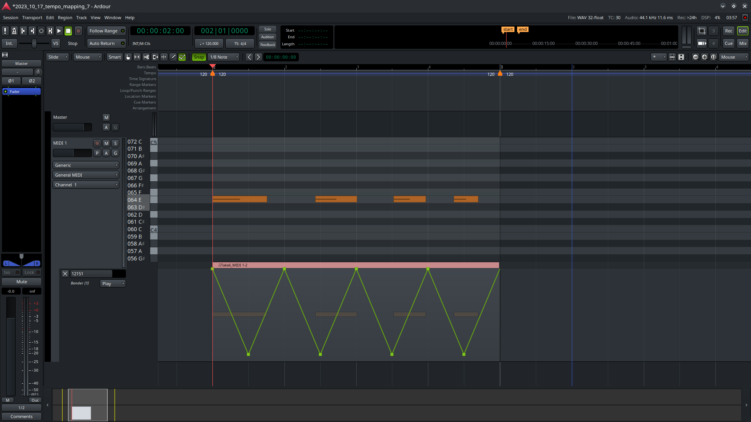This screenshot has height=422, width=751.
Task: Mute the MIDI 1 track
Action: (x=106, y=143)
